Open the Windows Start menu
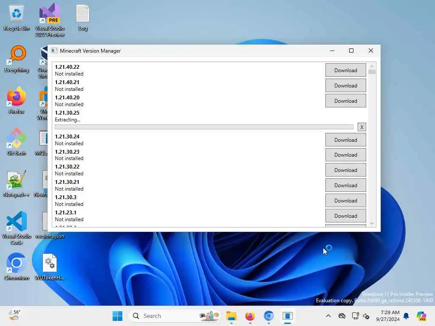 (117, 316)
